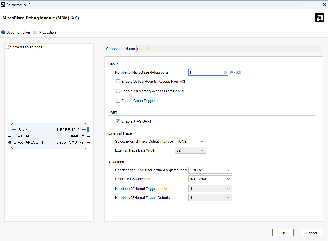Enable Debug Register Access From AXI
The height and width of the screenshot is (241, 328).
coord(118,82)
